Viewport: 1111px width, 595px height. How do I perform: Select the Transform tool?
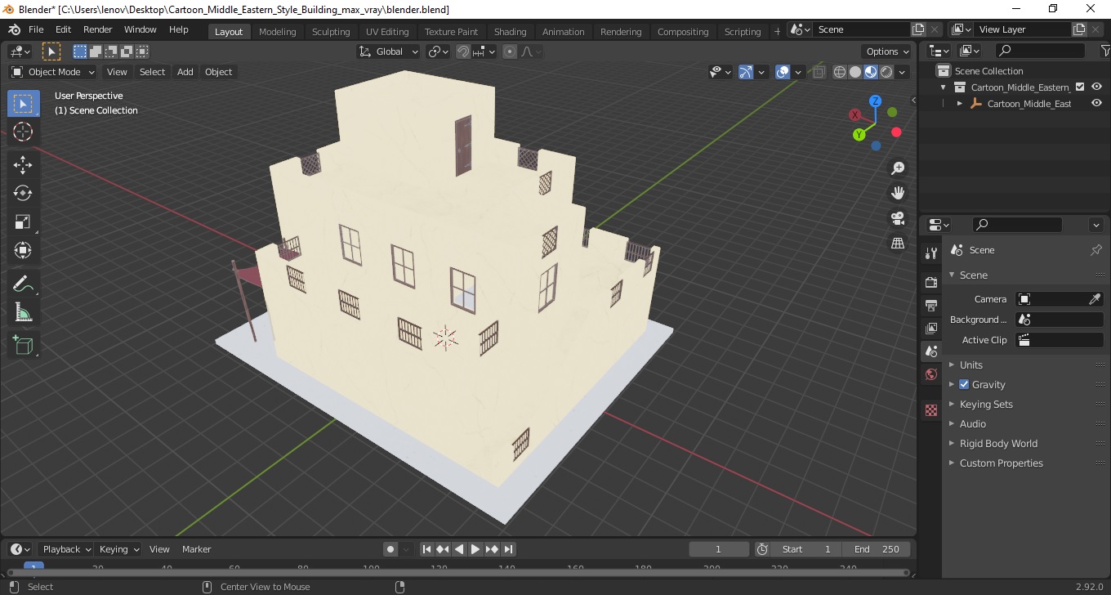coord(23,250)
